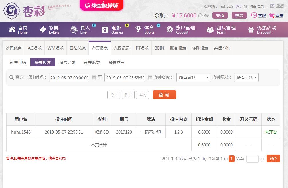
Task: Open the 追号记录 sub-tab
Action: (x=67, y=62)
